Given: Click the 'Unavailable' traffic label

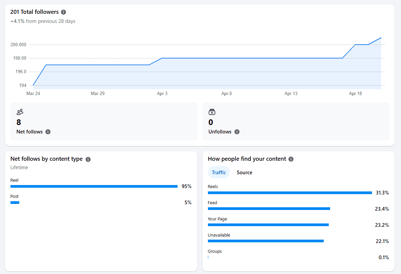Looking at the screenshot, I should click(x=219, y=235).
